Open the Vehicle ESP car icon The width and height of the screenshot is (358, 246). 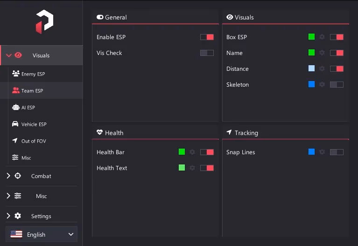[x=15, y=124]
